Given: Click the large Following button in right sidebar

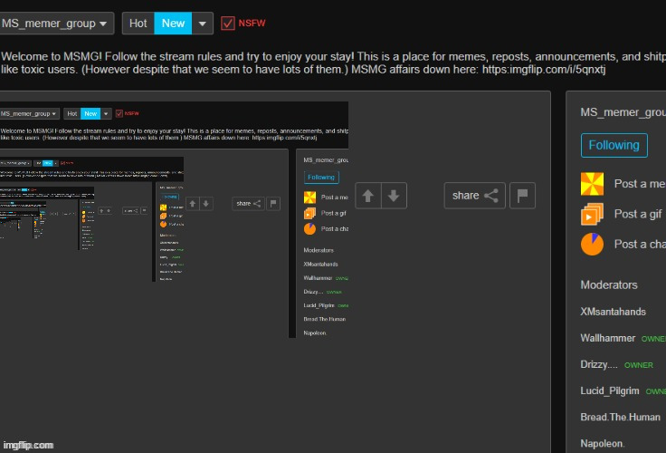Looking at the screenshot, I should click(614, 146).
